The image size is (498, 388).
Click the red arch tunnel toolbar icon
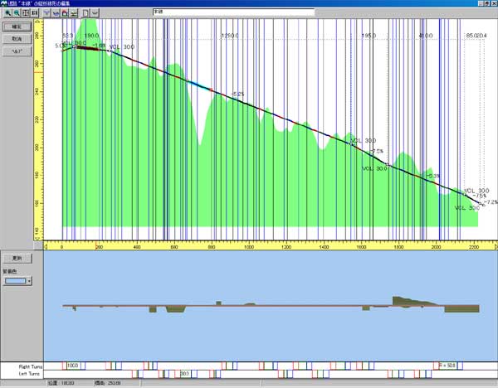pyautogui.click(x=65, y=13)
